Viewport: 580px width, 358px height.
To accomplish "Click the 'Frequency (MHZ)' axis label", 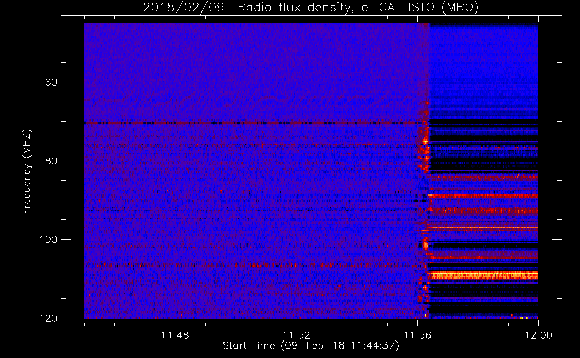I will coord(27,172).
